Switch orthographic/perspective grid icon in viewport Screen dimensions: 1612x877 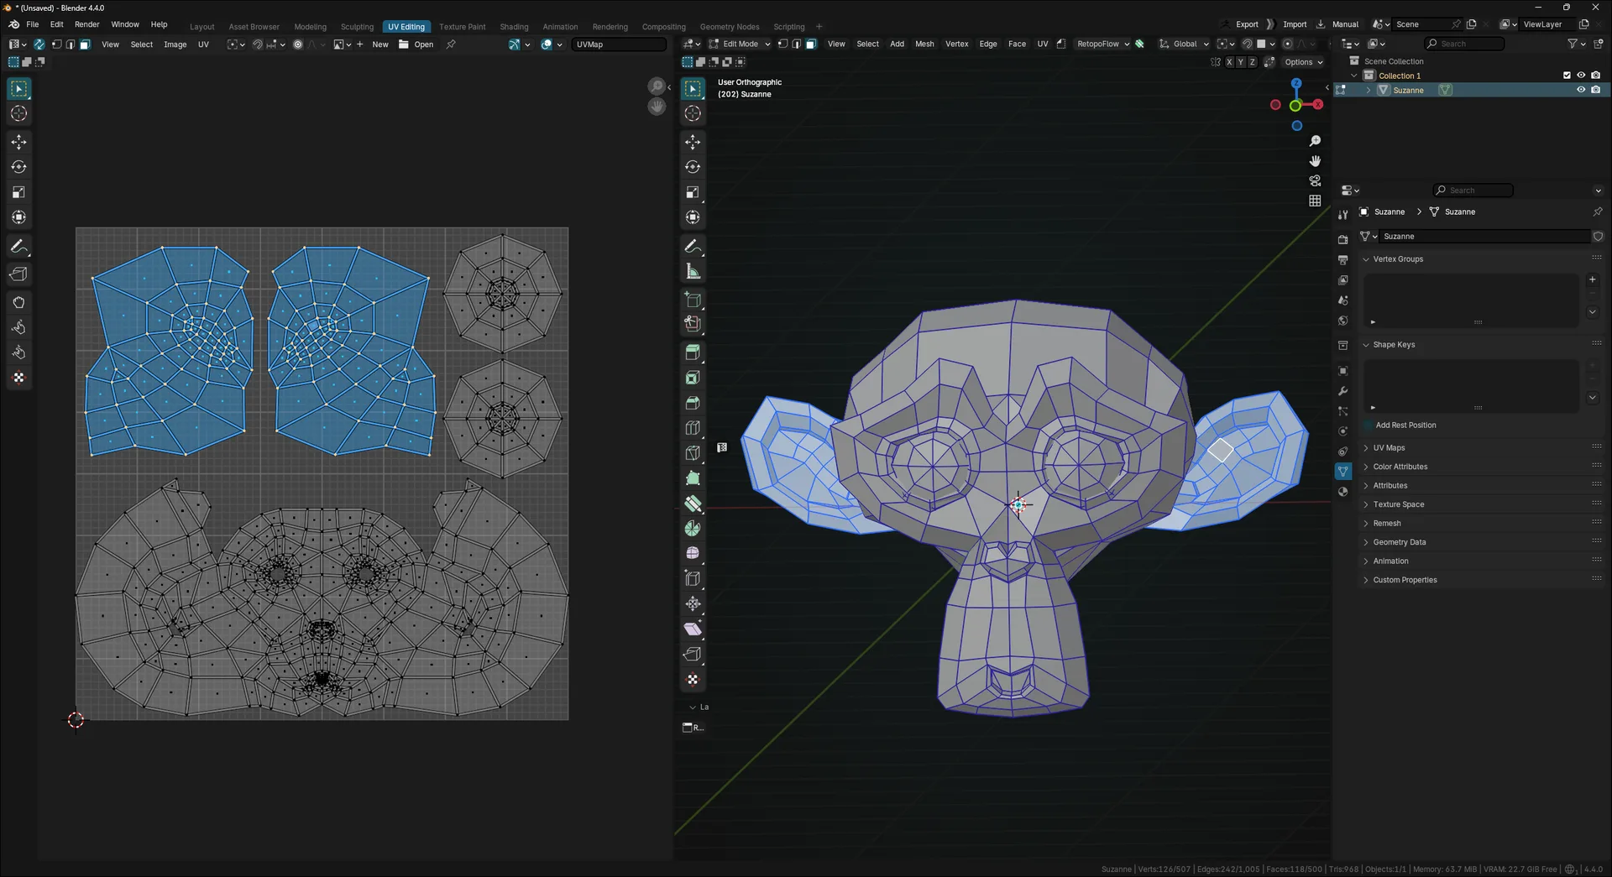pos(1315,201)
